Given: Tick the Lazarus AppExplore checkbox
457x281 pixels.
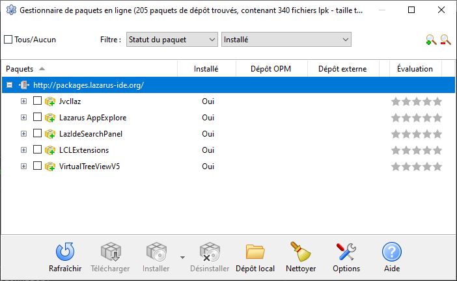Looking at the screenshot, I should coord(37,118).
